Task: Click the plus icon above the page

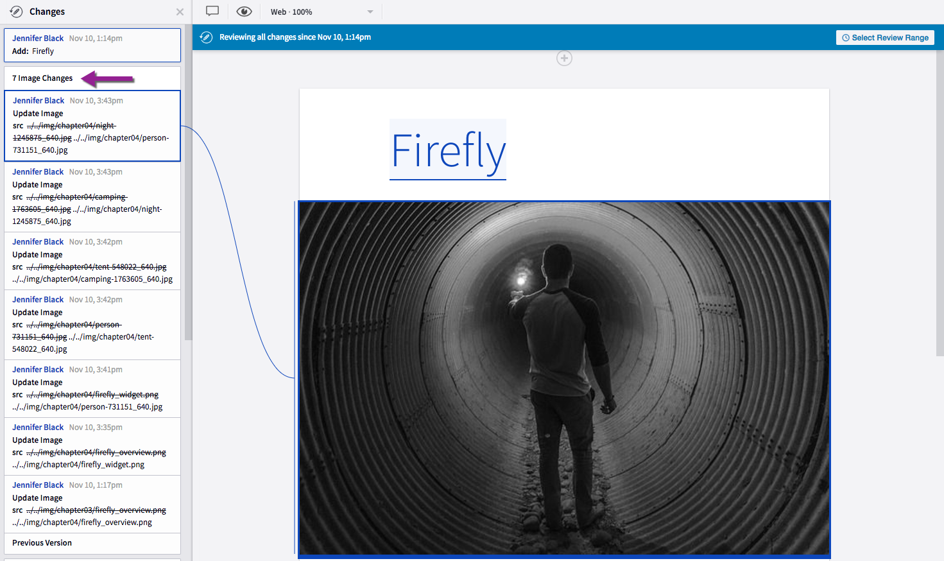Action: 564,58
